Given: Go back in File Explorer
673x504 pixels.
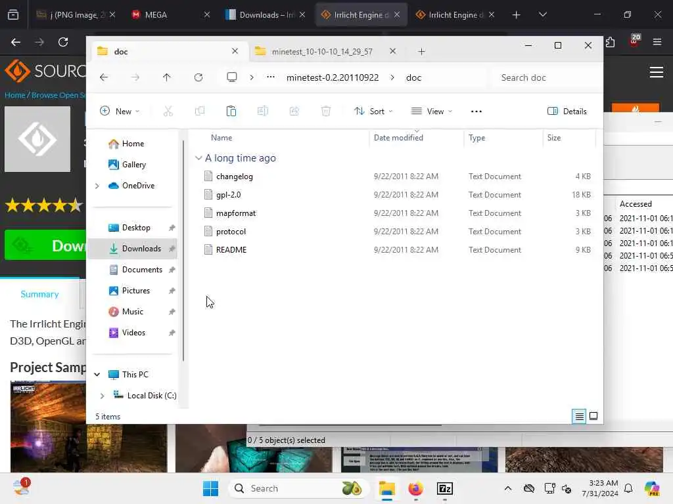Looking at the screenshot, I should pyautogui.click(x=103, y=77).
